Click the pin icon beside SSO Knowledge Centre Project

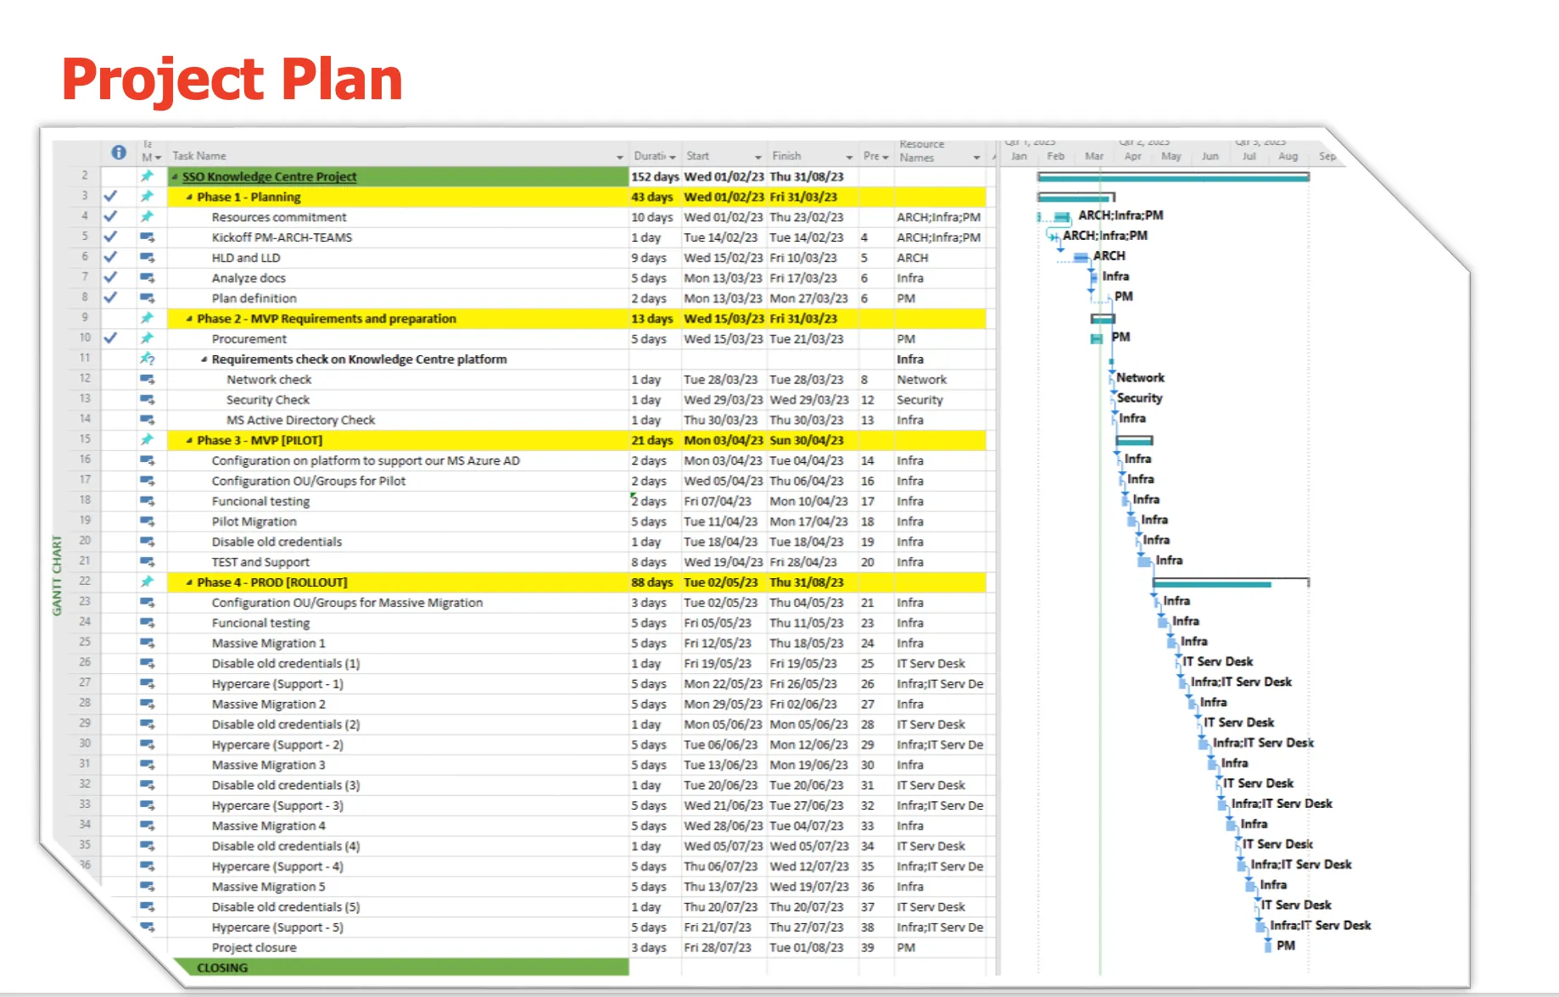[x=148, y=176]
